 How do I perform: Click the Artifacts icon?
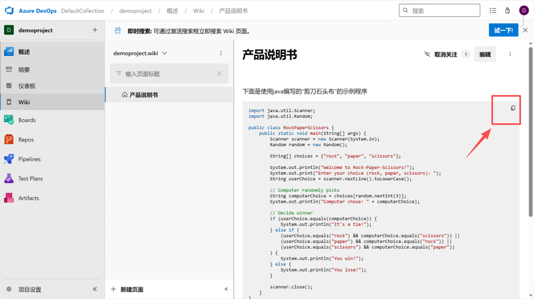pos(9,198)
